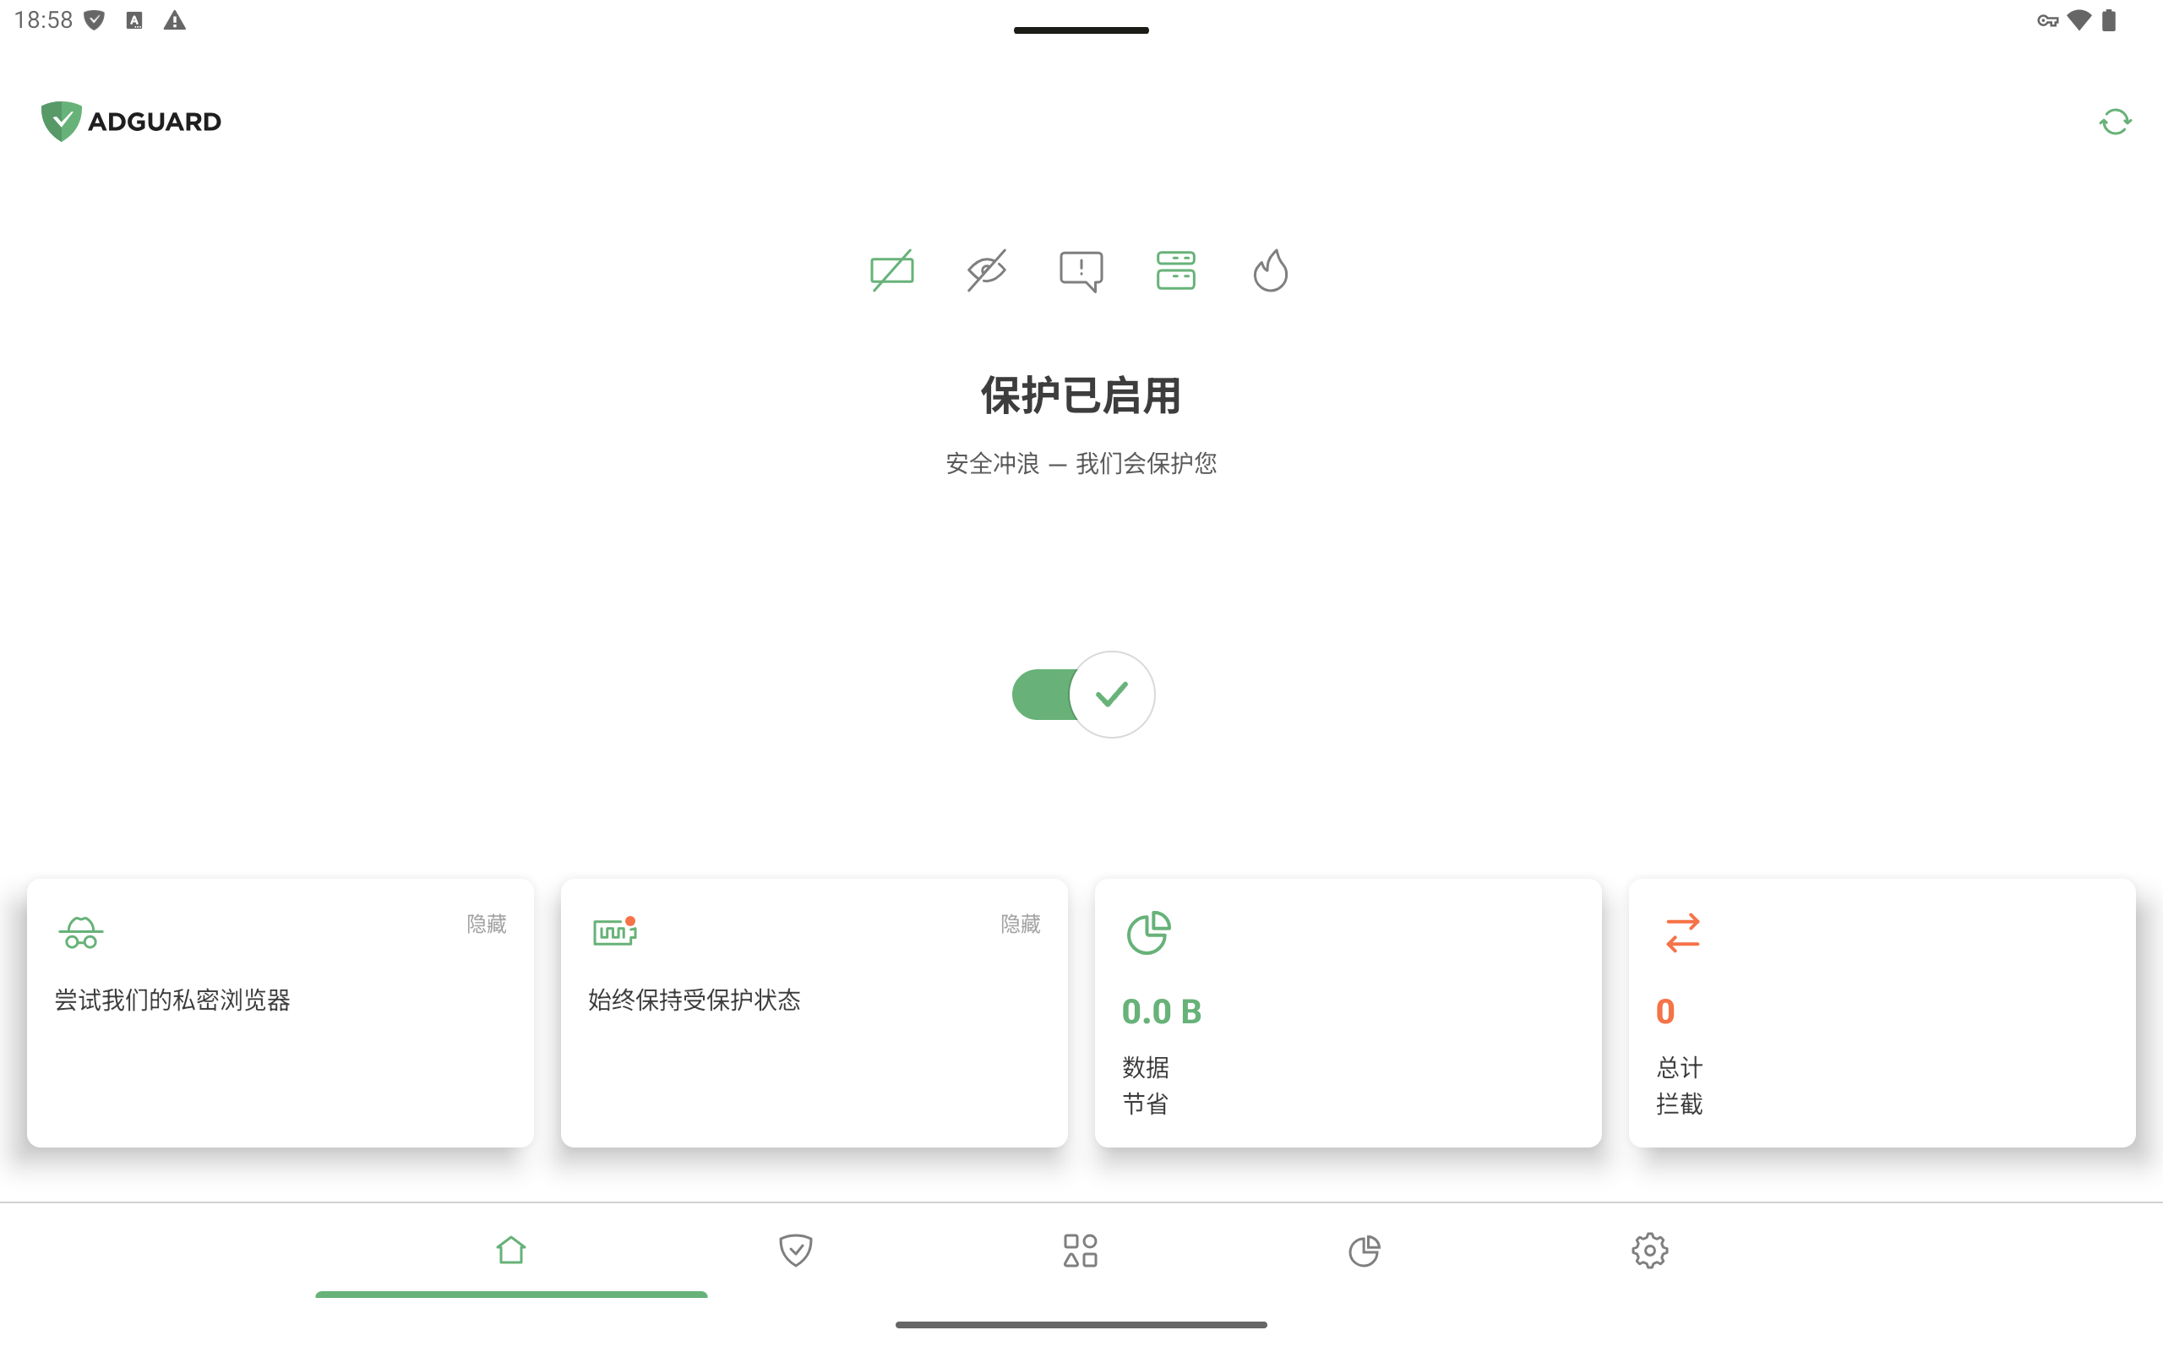Open the private browser promotion card
Screen dimensions: 2163x1352
point(281,1012)
